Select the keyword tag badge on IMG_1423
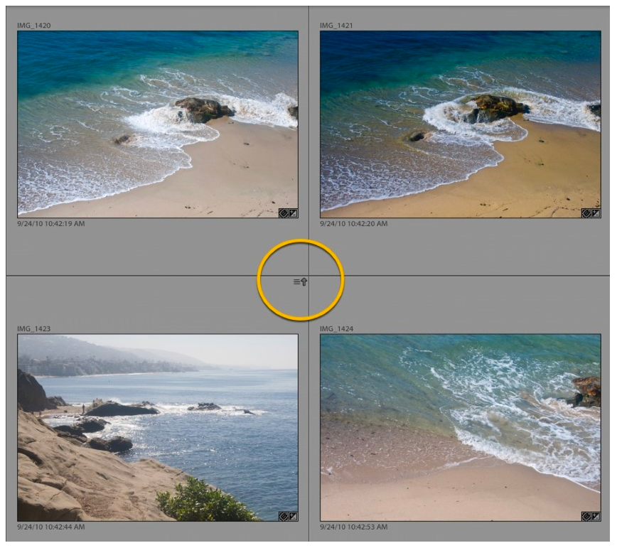The width and height of the screenshot is (617, 548). [284, 516]
